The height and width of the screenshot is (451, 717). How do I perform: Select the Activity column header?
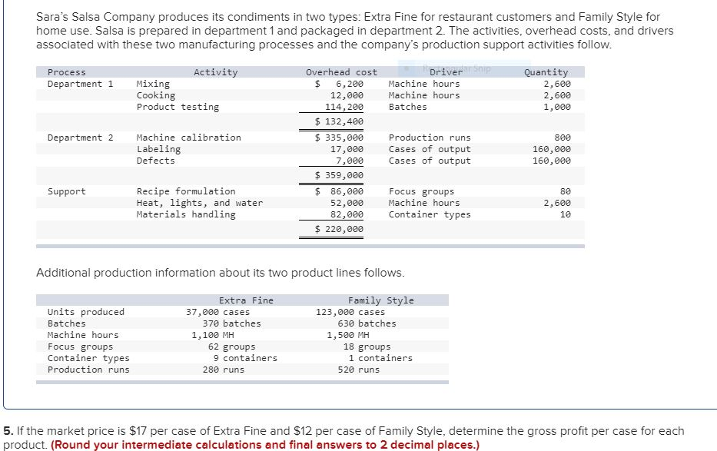tap(216, 71)
